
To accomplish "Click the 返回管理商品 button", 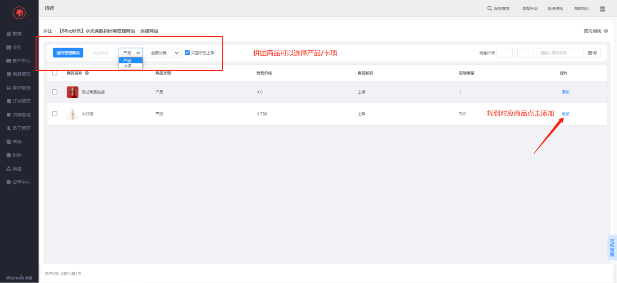I will (x=68, y=53).
